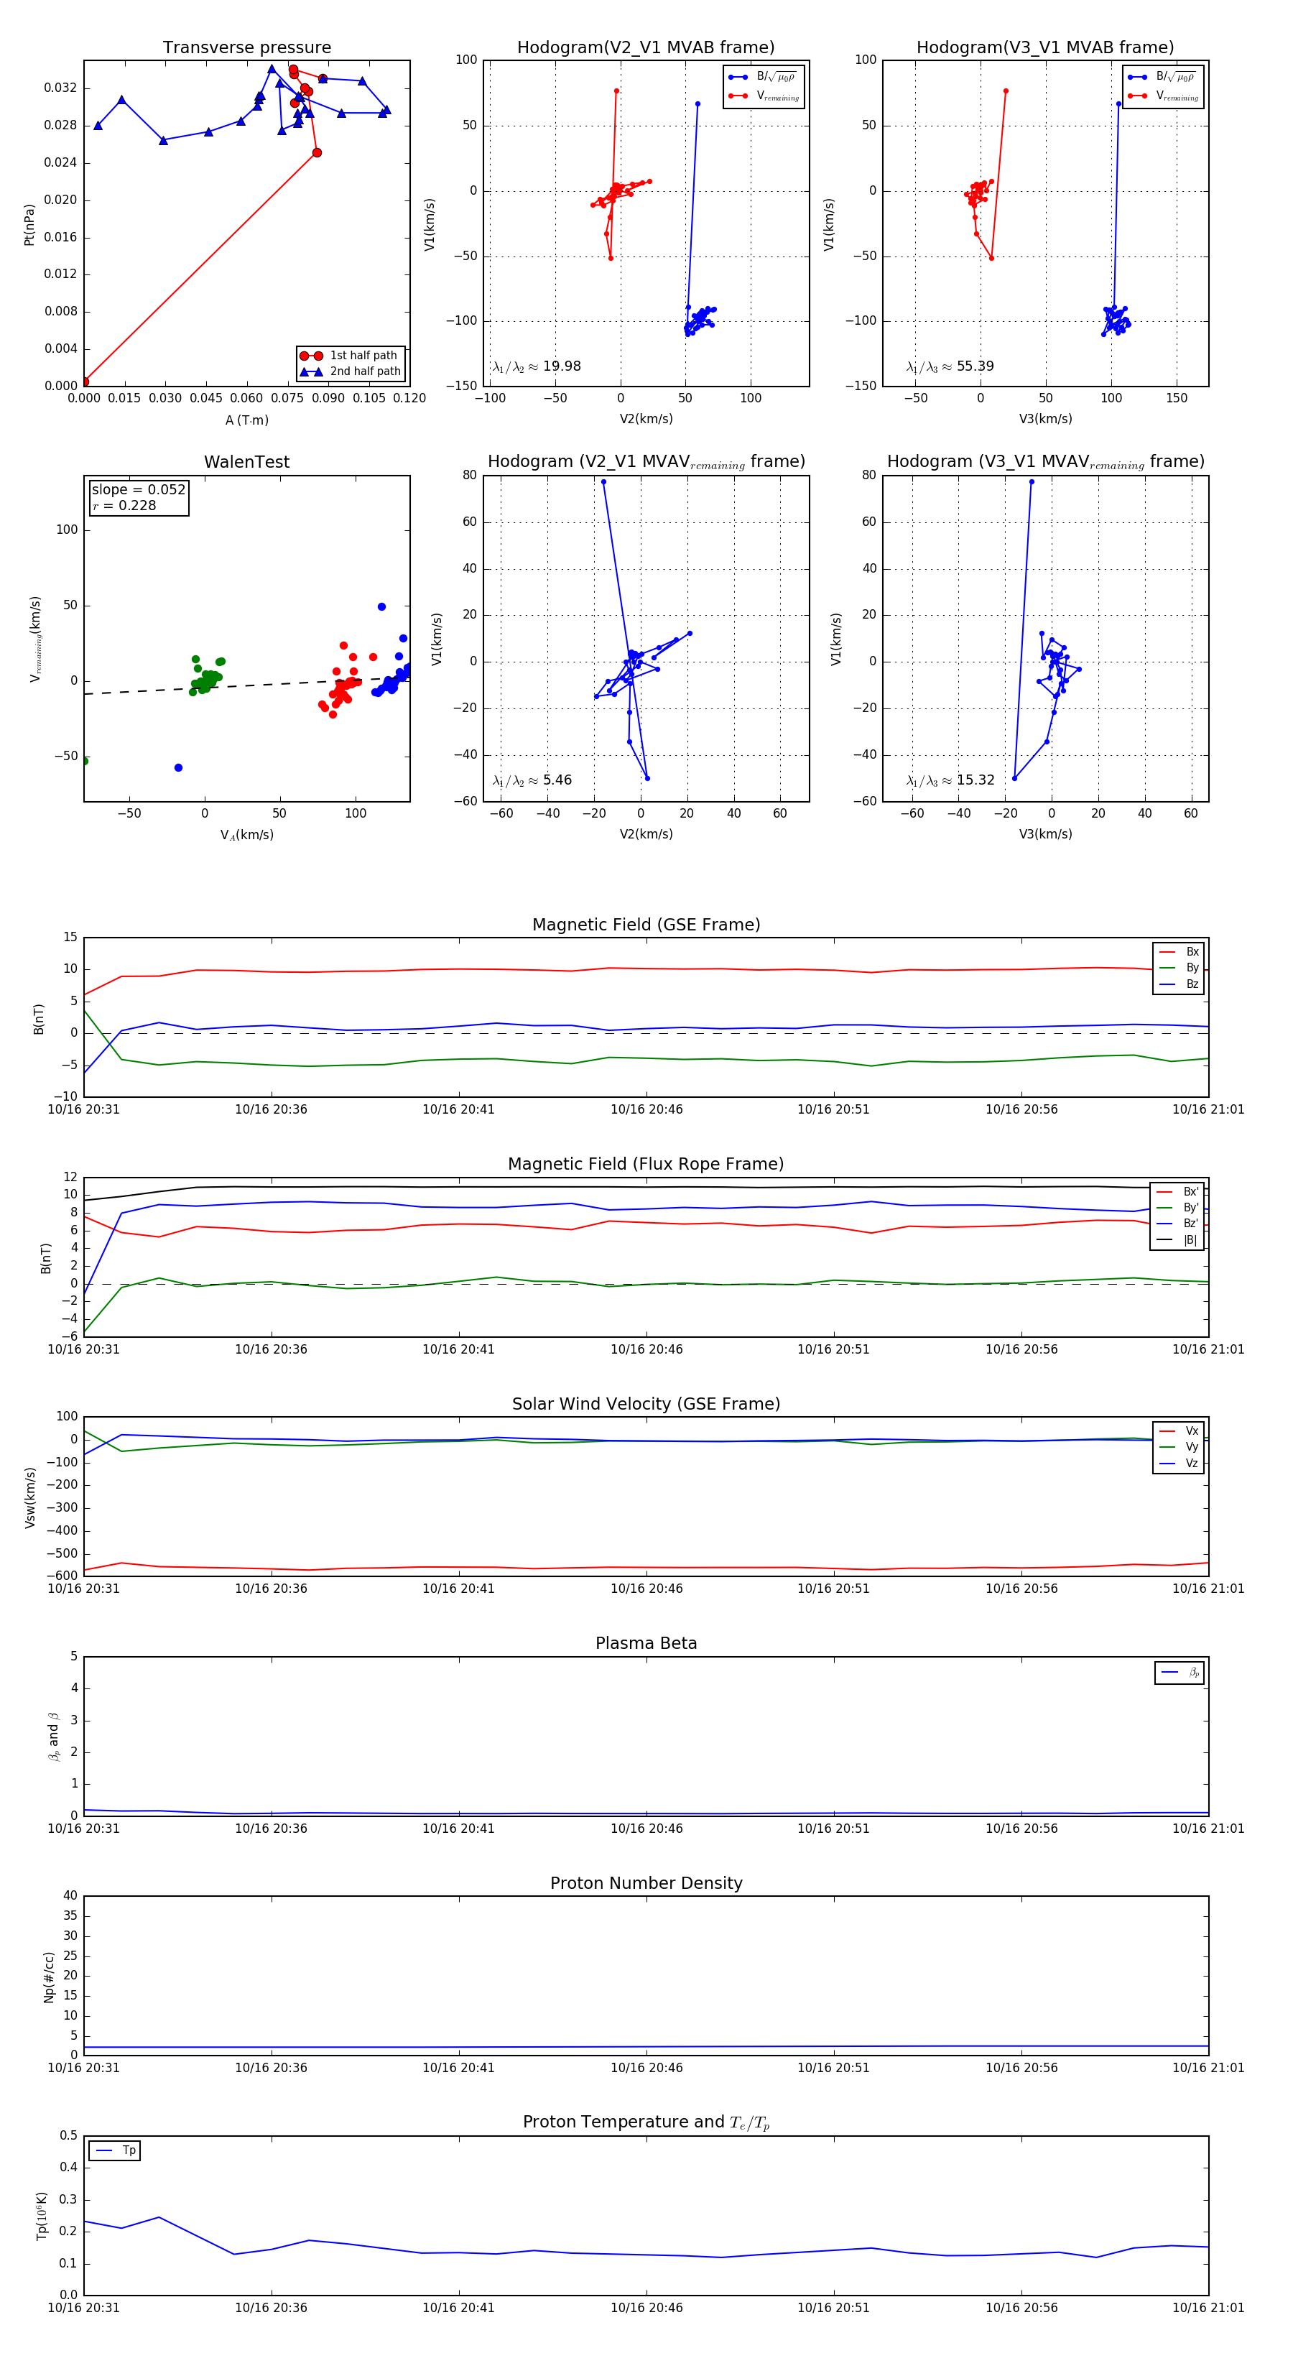Select the "Tp" legend entry
1293x2371 pixels.
[115, 2150]
